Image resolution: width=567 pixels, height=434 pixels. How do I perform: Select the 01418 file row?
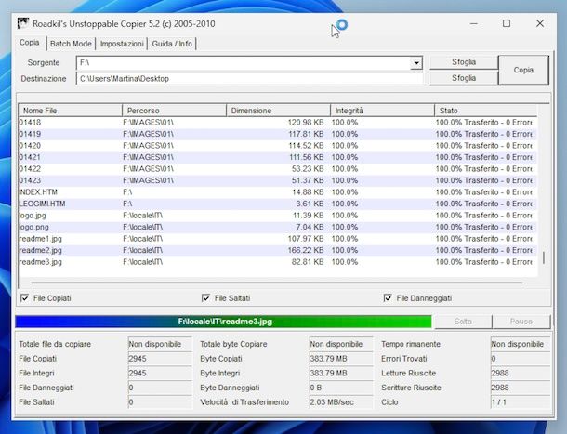click(278, 123)
